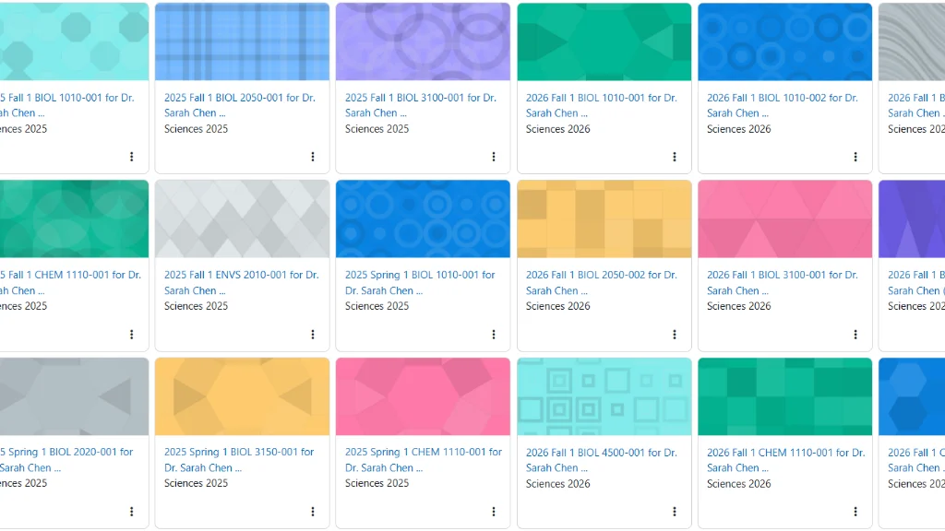Click 'Sciences 2025' under 2025 Fall BIOL 3100-001
Screen dimensions: 945x531
click(x=377, y=129)
